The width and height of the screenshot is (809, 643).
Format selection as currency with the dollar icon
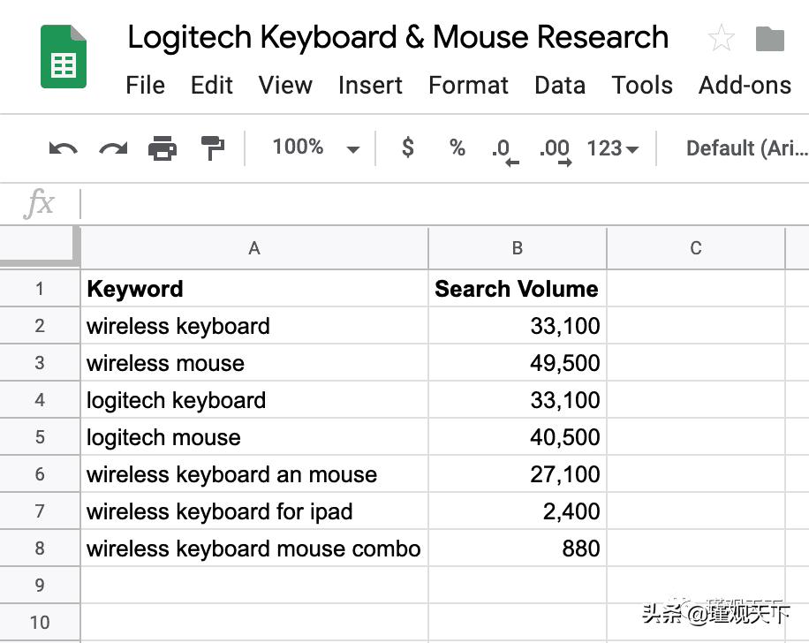(x=406, y=148)
